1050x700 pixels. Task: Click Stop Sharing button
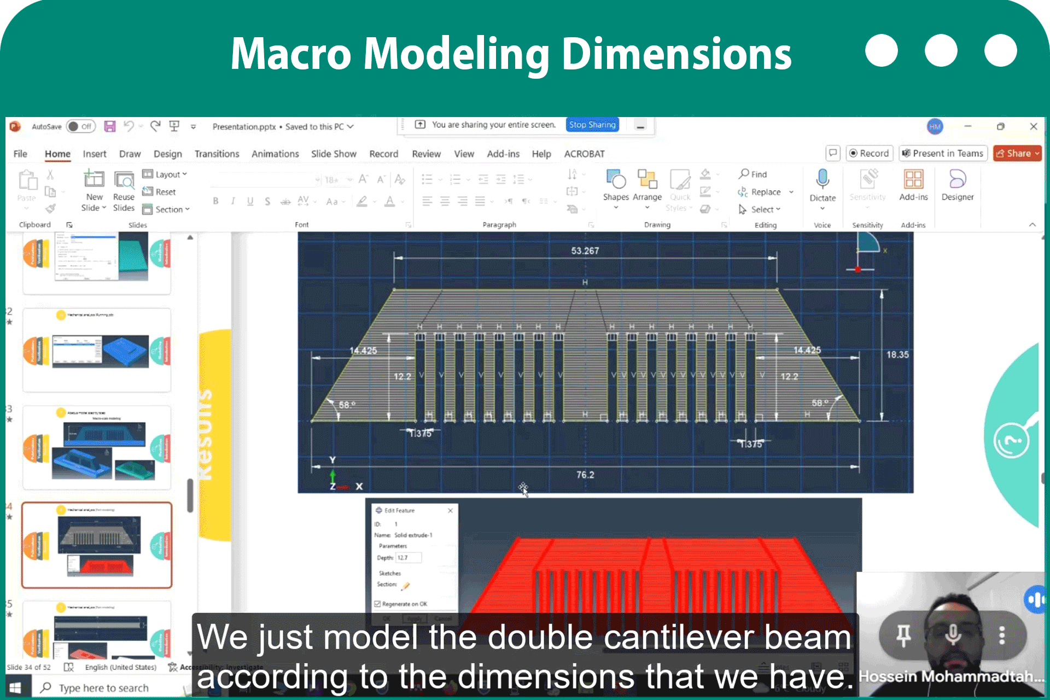592,125
